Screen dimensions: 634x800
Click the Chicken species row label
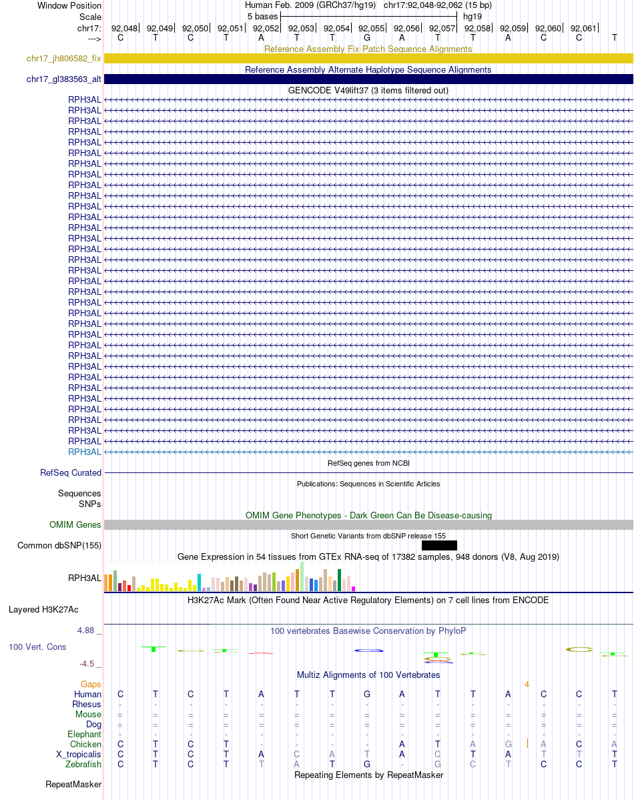[86, 745]
